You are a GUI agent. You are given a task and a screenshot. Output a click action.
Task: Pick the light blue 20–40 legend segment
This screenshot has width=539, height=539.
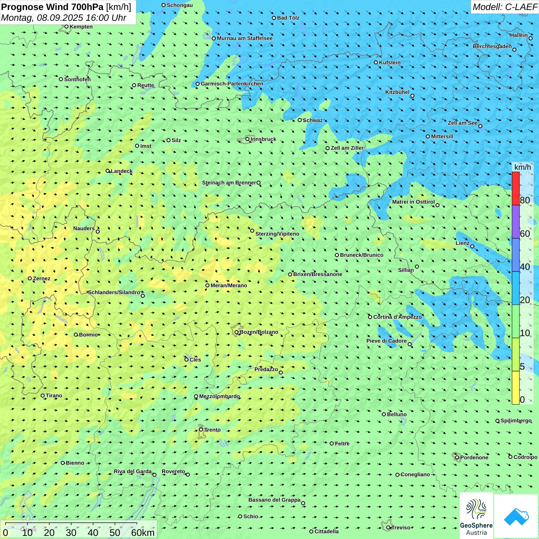(516, 288)
